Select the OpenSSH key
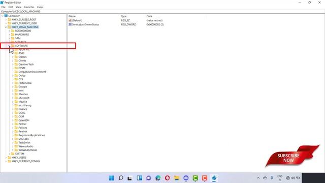The image size is (325, 183). 24,120
